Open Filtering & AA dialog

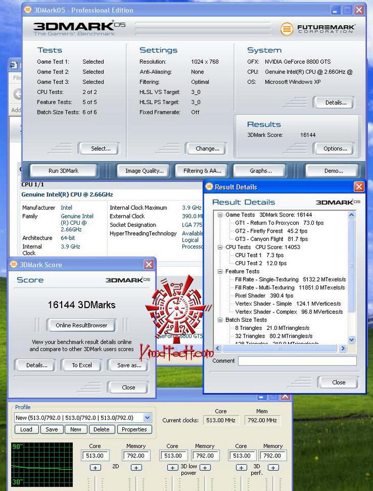coord(203,171)
